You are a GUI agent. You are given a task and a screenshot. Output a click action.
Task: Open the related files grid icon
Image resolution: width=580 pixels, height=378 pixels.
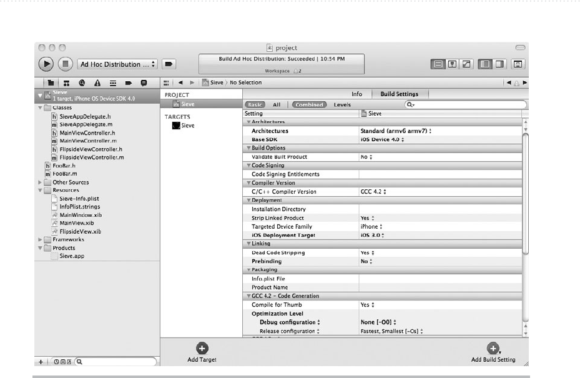[x=166, y=82]
